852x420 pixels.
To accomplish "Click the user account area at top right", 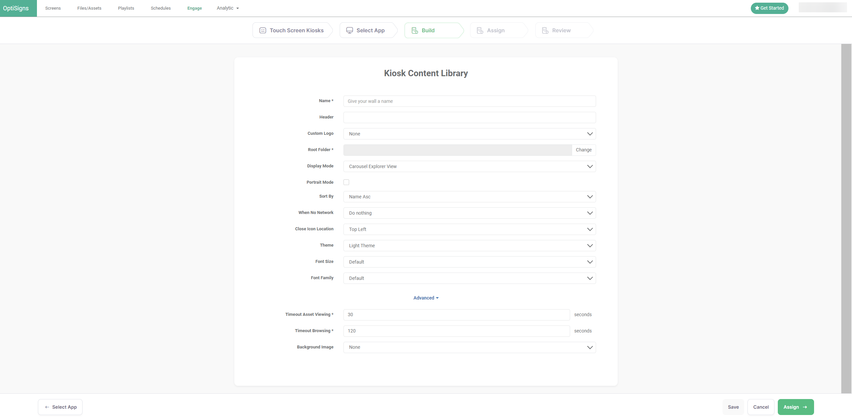I will 823,7.
